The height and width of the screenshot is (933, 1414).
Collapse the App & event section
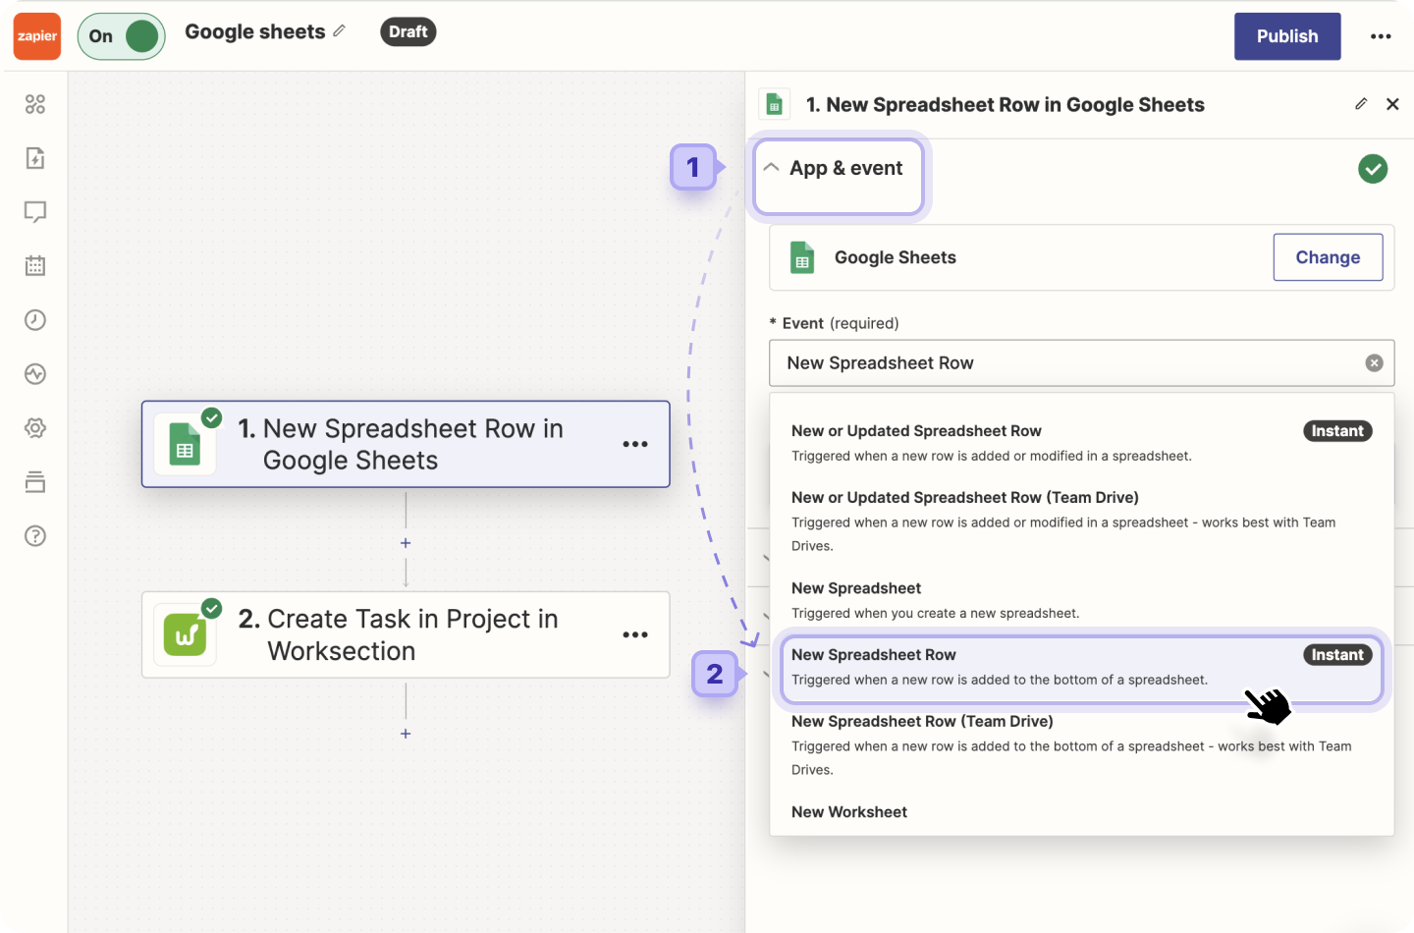(839, 167)
